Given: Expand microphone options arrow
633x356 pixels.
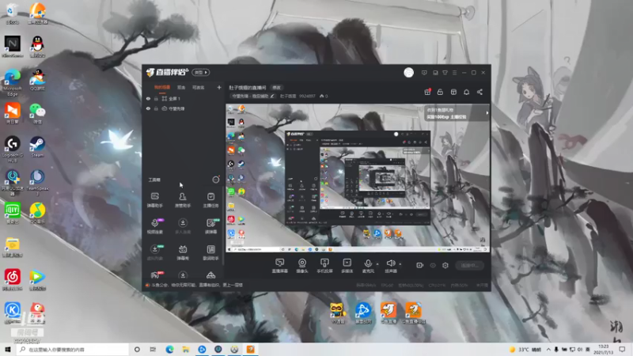Looking at the screenshot, I should (x=377, y=264).
